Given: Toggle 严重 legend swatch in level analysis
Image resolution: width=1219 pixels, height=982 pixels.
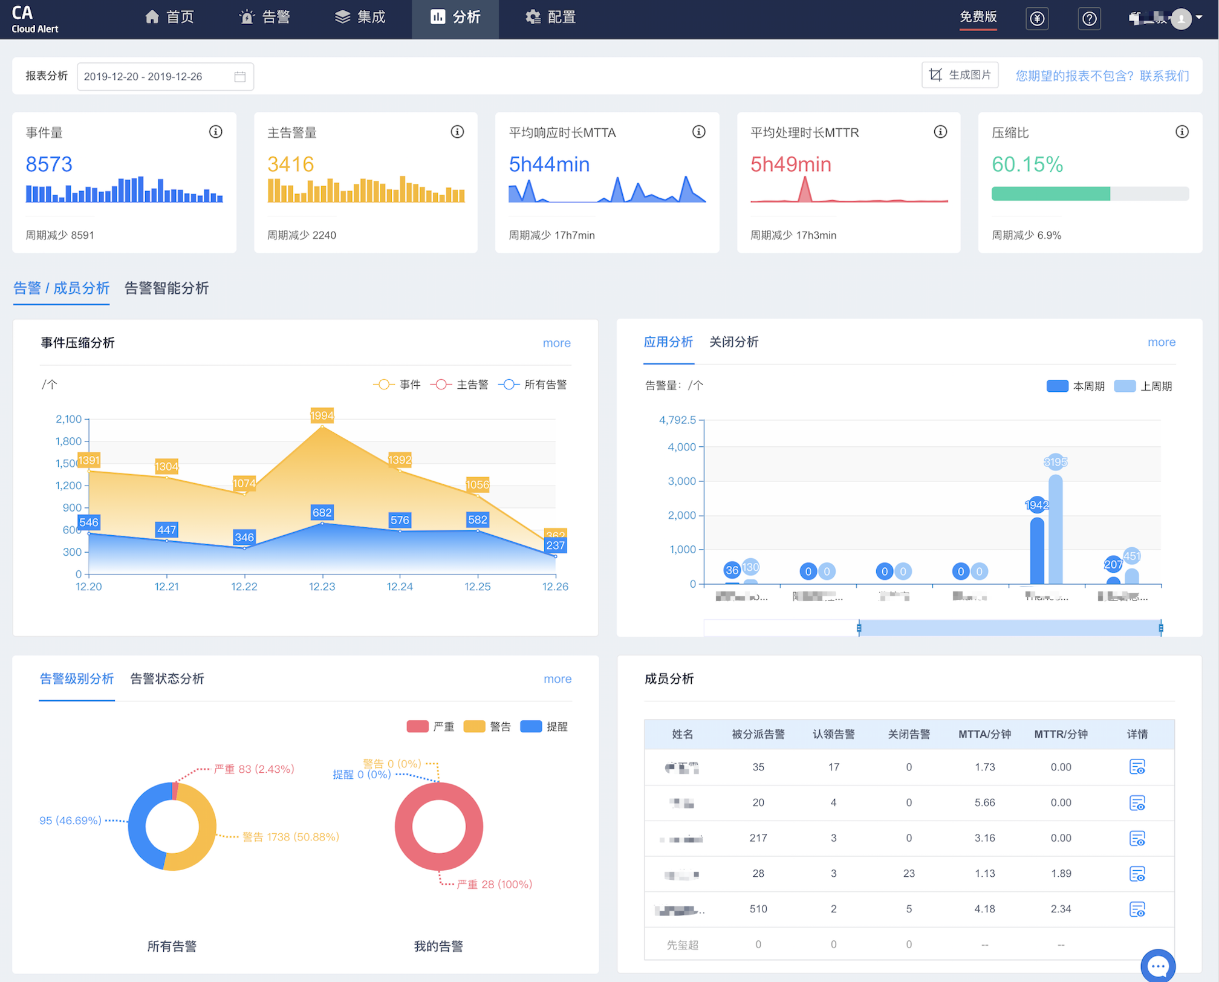Looking at the screenshot, I should tap(418, 726).
